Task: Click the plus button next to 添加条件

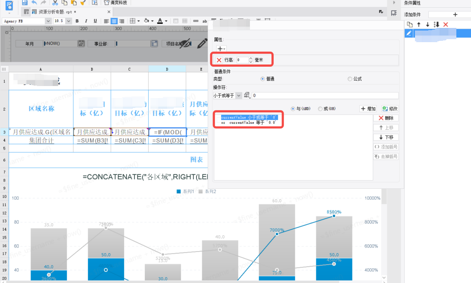Action: (455, 14)
